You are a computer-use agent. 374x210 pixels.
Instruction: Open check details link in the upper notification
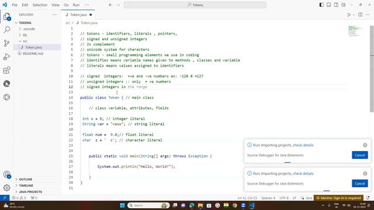pos(303,145)
